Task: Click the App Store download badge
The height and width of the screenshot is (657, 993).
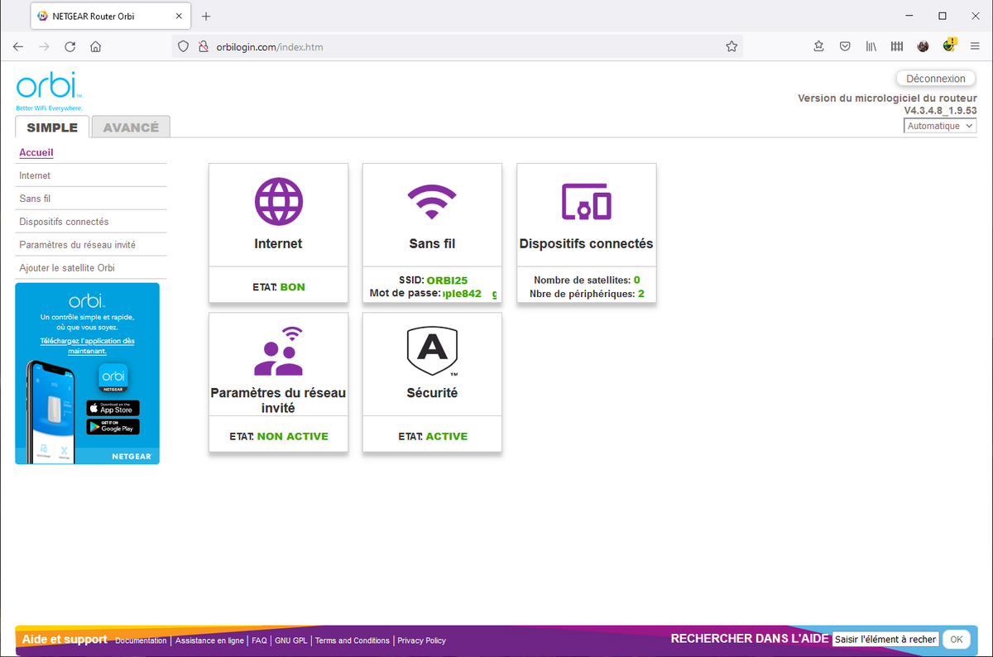Action: 113,408
